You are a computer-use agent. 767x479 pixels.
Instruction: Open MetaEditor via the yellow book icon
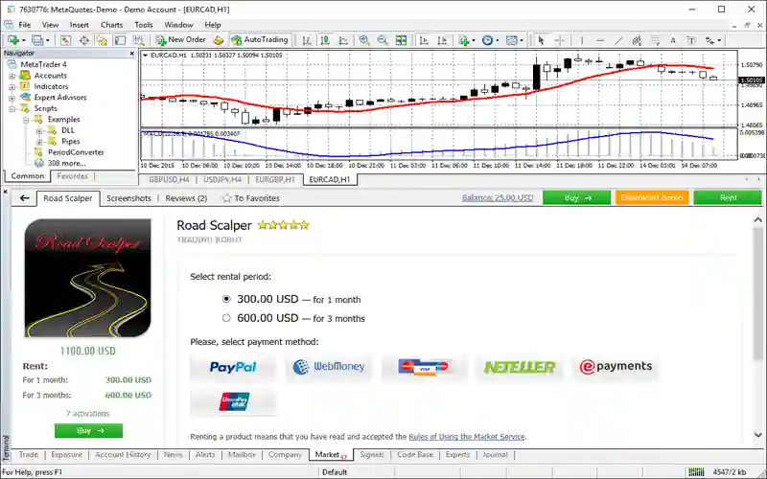click(219, 40)
